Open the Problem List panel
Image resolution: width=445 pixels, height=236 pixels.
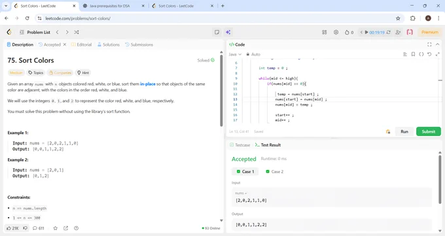(x=35, y=32)
